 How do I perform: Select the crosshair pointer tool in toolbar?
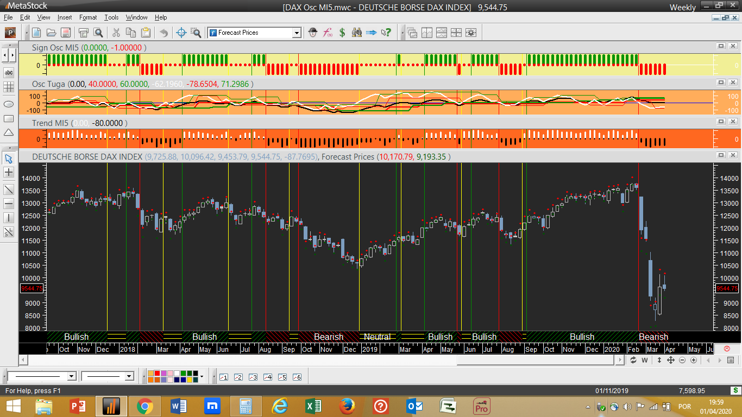(181, 33)
